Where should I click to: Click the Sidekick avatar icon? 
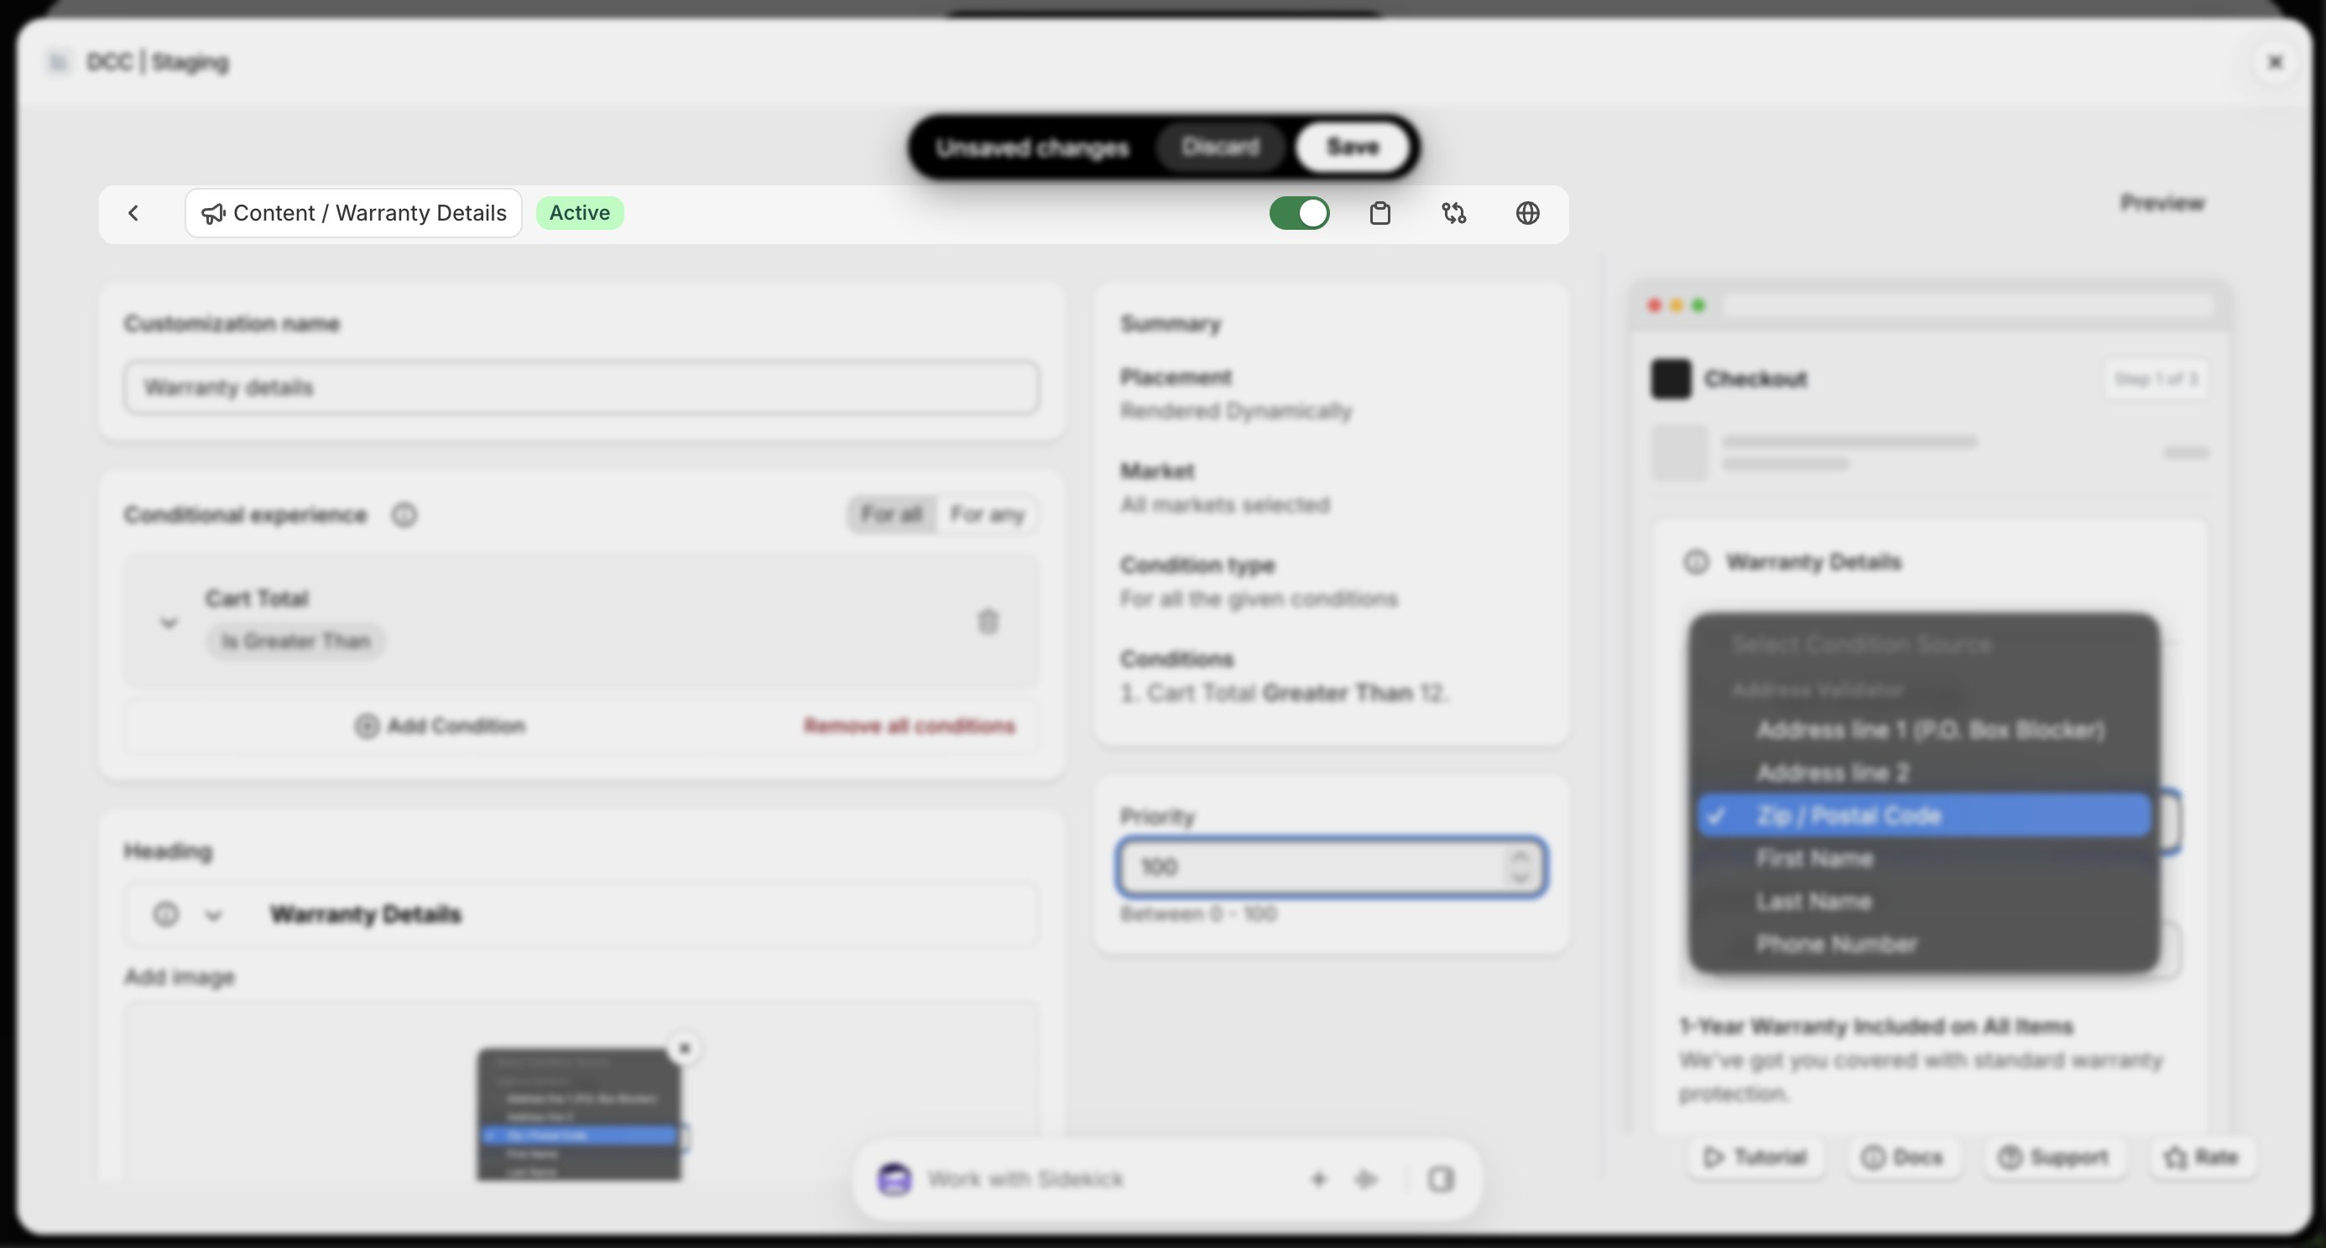[x=894, y=1178]
